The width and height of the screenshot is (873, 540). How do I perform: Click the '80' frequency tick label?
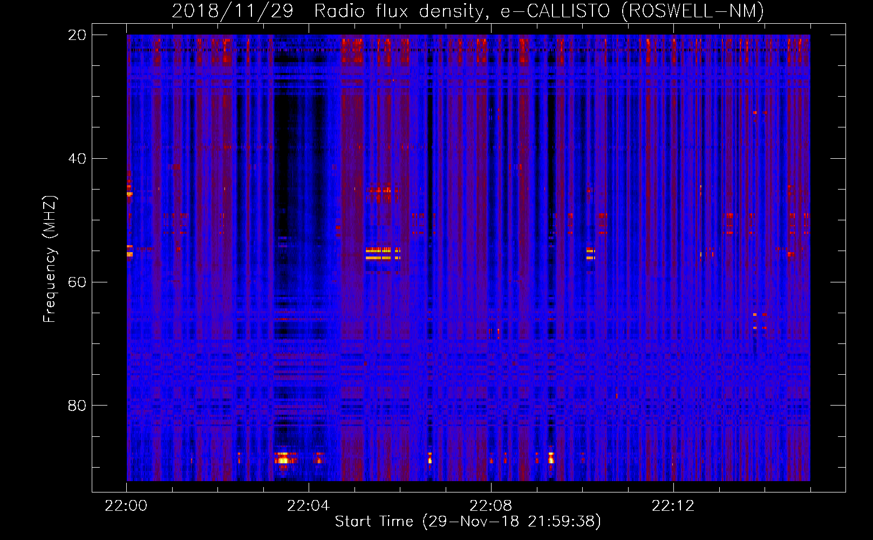[77, 406]
